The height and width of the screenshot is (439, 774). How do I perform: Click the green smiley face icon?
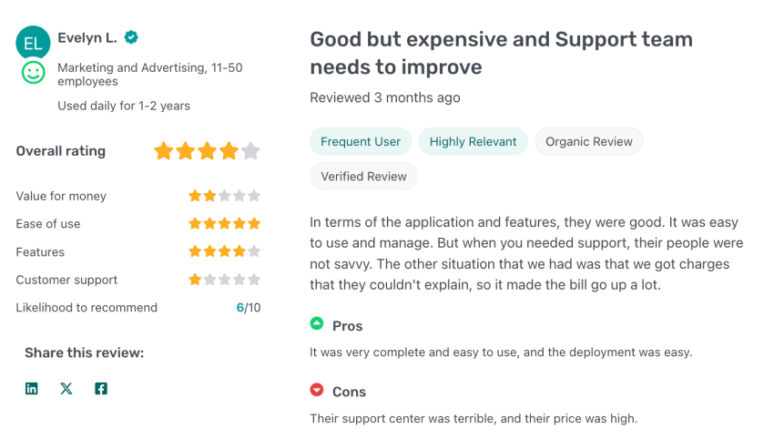[x=33, y=73]
